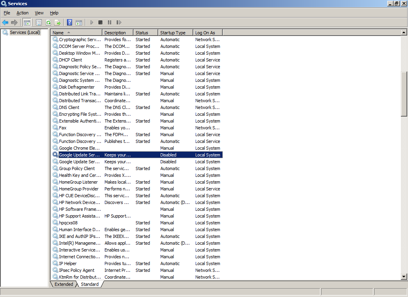Viewport: 408px width, 297px height.
Task: Click the Forward arrow in the toolbar
Action: coord(14,22)
